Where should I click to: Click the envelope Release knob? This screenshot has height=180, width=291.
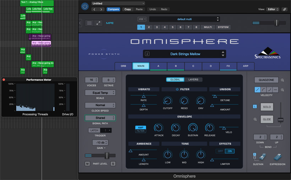(x=210, y=128)
